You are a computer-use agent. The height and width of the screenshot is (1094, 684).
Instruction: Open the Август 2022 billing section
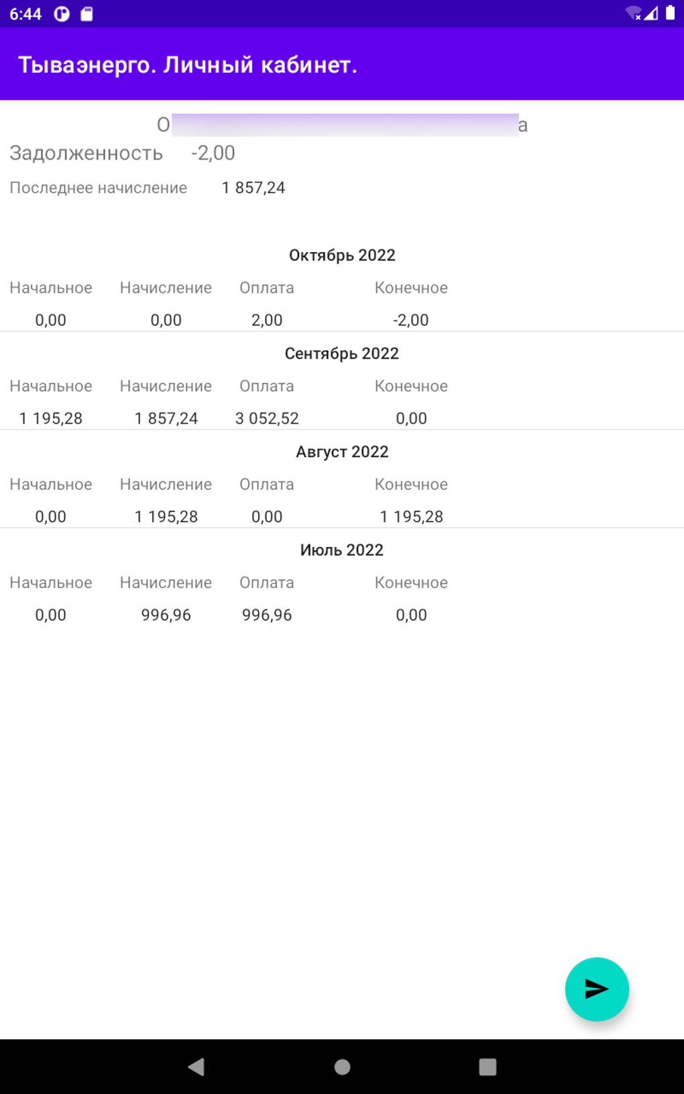click(342, 452)
